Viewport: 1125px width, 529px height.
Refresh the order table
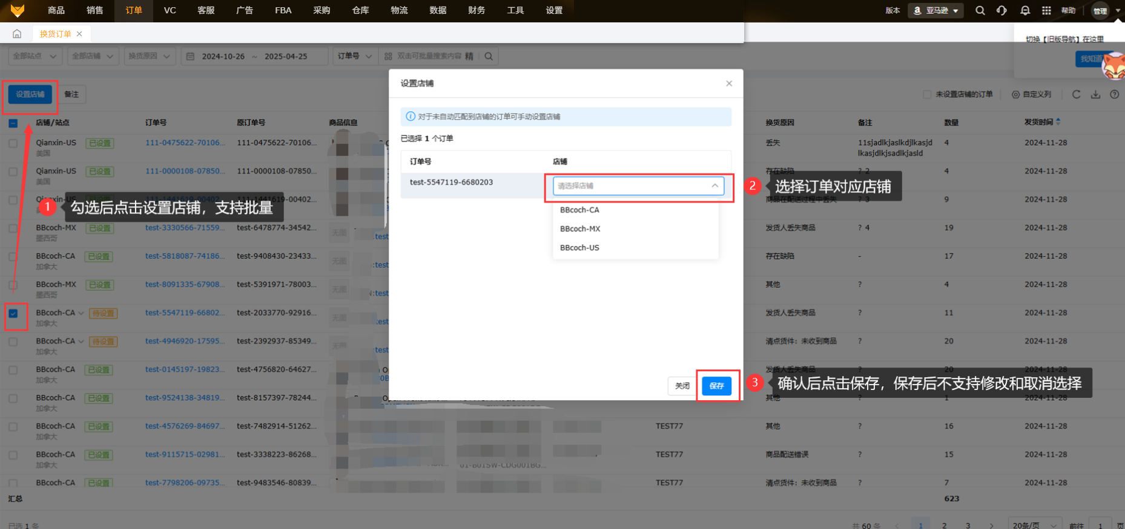pos(1076,94)
